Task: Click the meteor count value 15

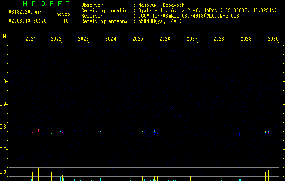Action: pyautogui.click(x=66, y=21)
